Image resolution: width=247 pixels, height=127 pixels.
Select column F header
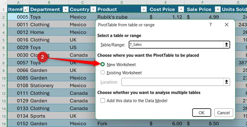click(x=203, y=2)
